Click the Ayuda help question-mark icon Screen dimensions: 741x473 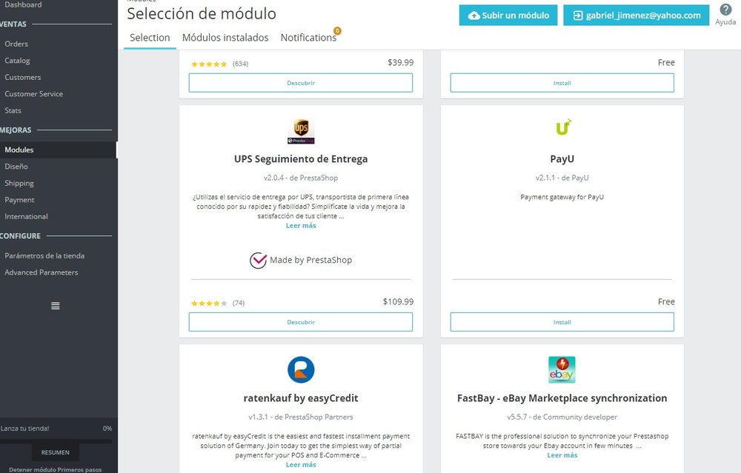point(725,10)
